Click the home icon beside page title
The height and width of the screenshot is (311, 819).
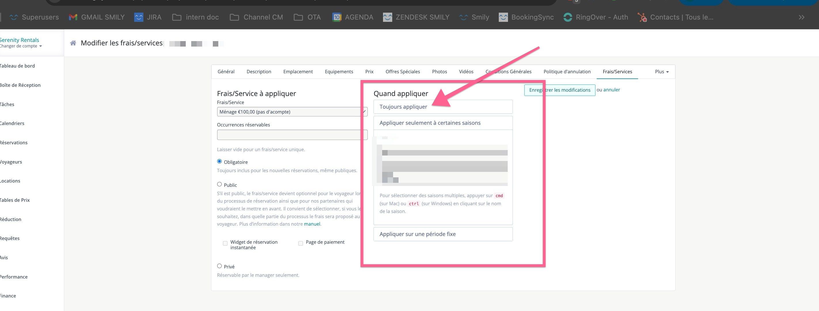(73, 43)
